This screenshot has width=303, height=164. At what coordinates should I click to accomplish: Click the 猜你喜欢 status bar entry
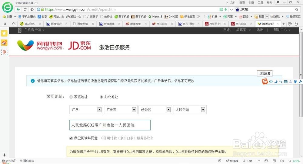pos(27,161)
